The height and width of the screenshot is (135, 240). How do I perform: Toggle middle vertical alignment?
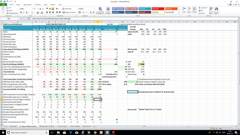click(x=50, y=9)
